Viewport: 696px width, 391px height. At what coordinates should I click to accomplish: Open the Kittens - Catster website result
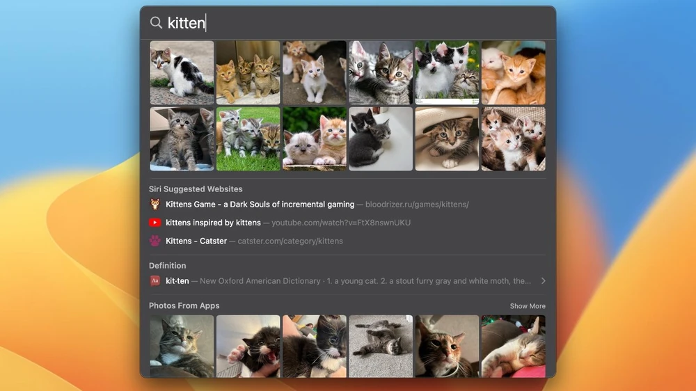(x=196, y=241)
